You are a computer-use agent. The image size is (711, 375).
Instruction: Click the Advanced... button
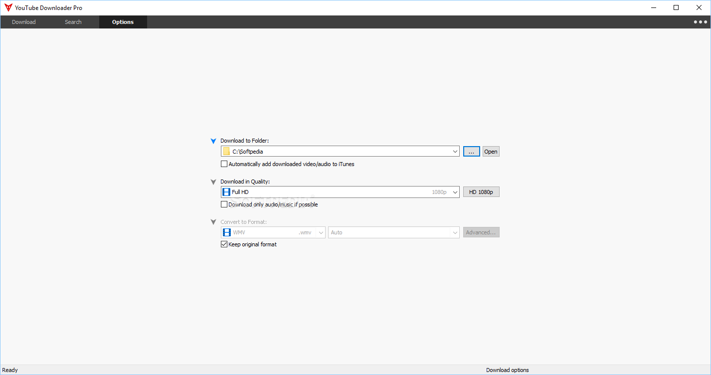pyautogui.click(x=481, y=232)
